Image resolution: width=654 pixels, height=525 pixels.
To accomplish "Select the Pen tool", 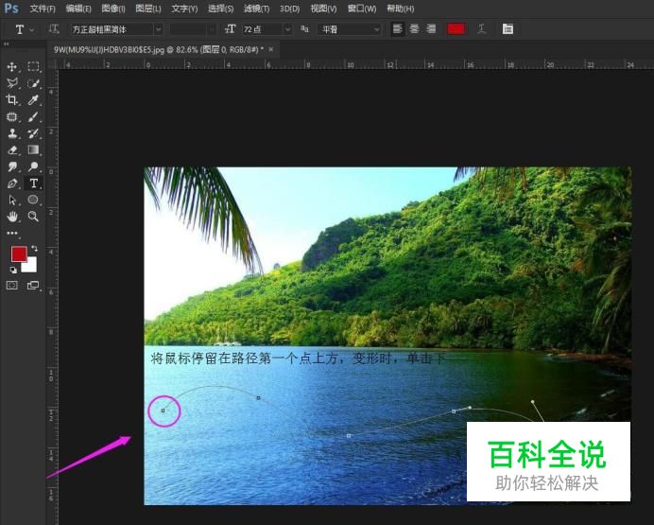I will tap(11, 184).
